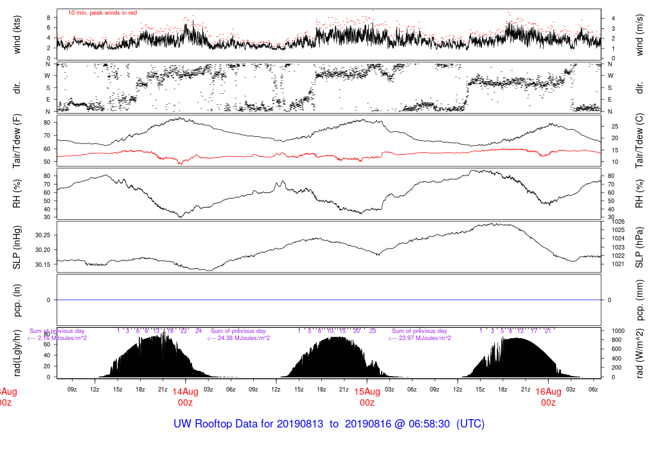The height and width of the screenshot is (450, 658).
Task: Click the 'wind (kts)' left axis label
Action: 17,35
